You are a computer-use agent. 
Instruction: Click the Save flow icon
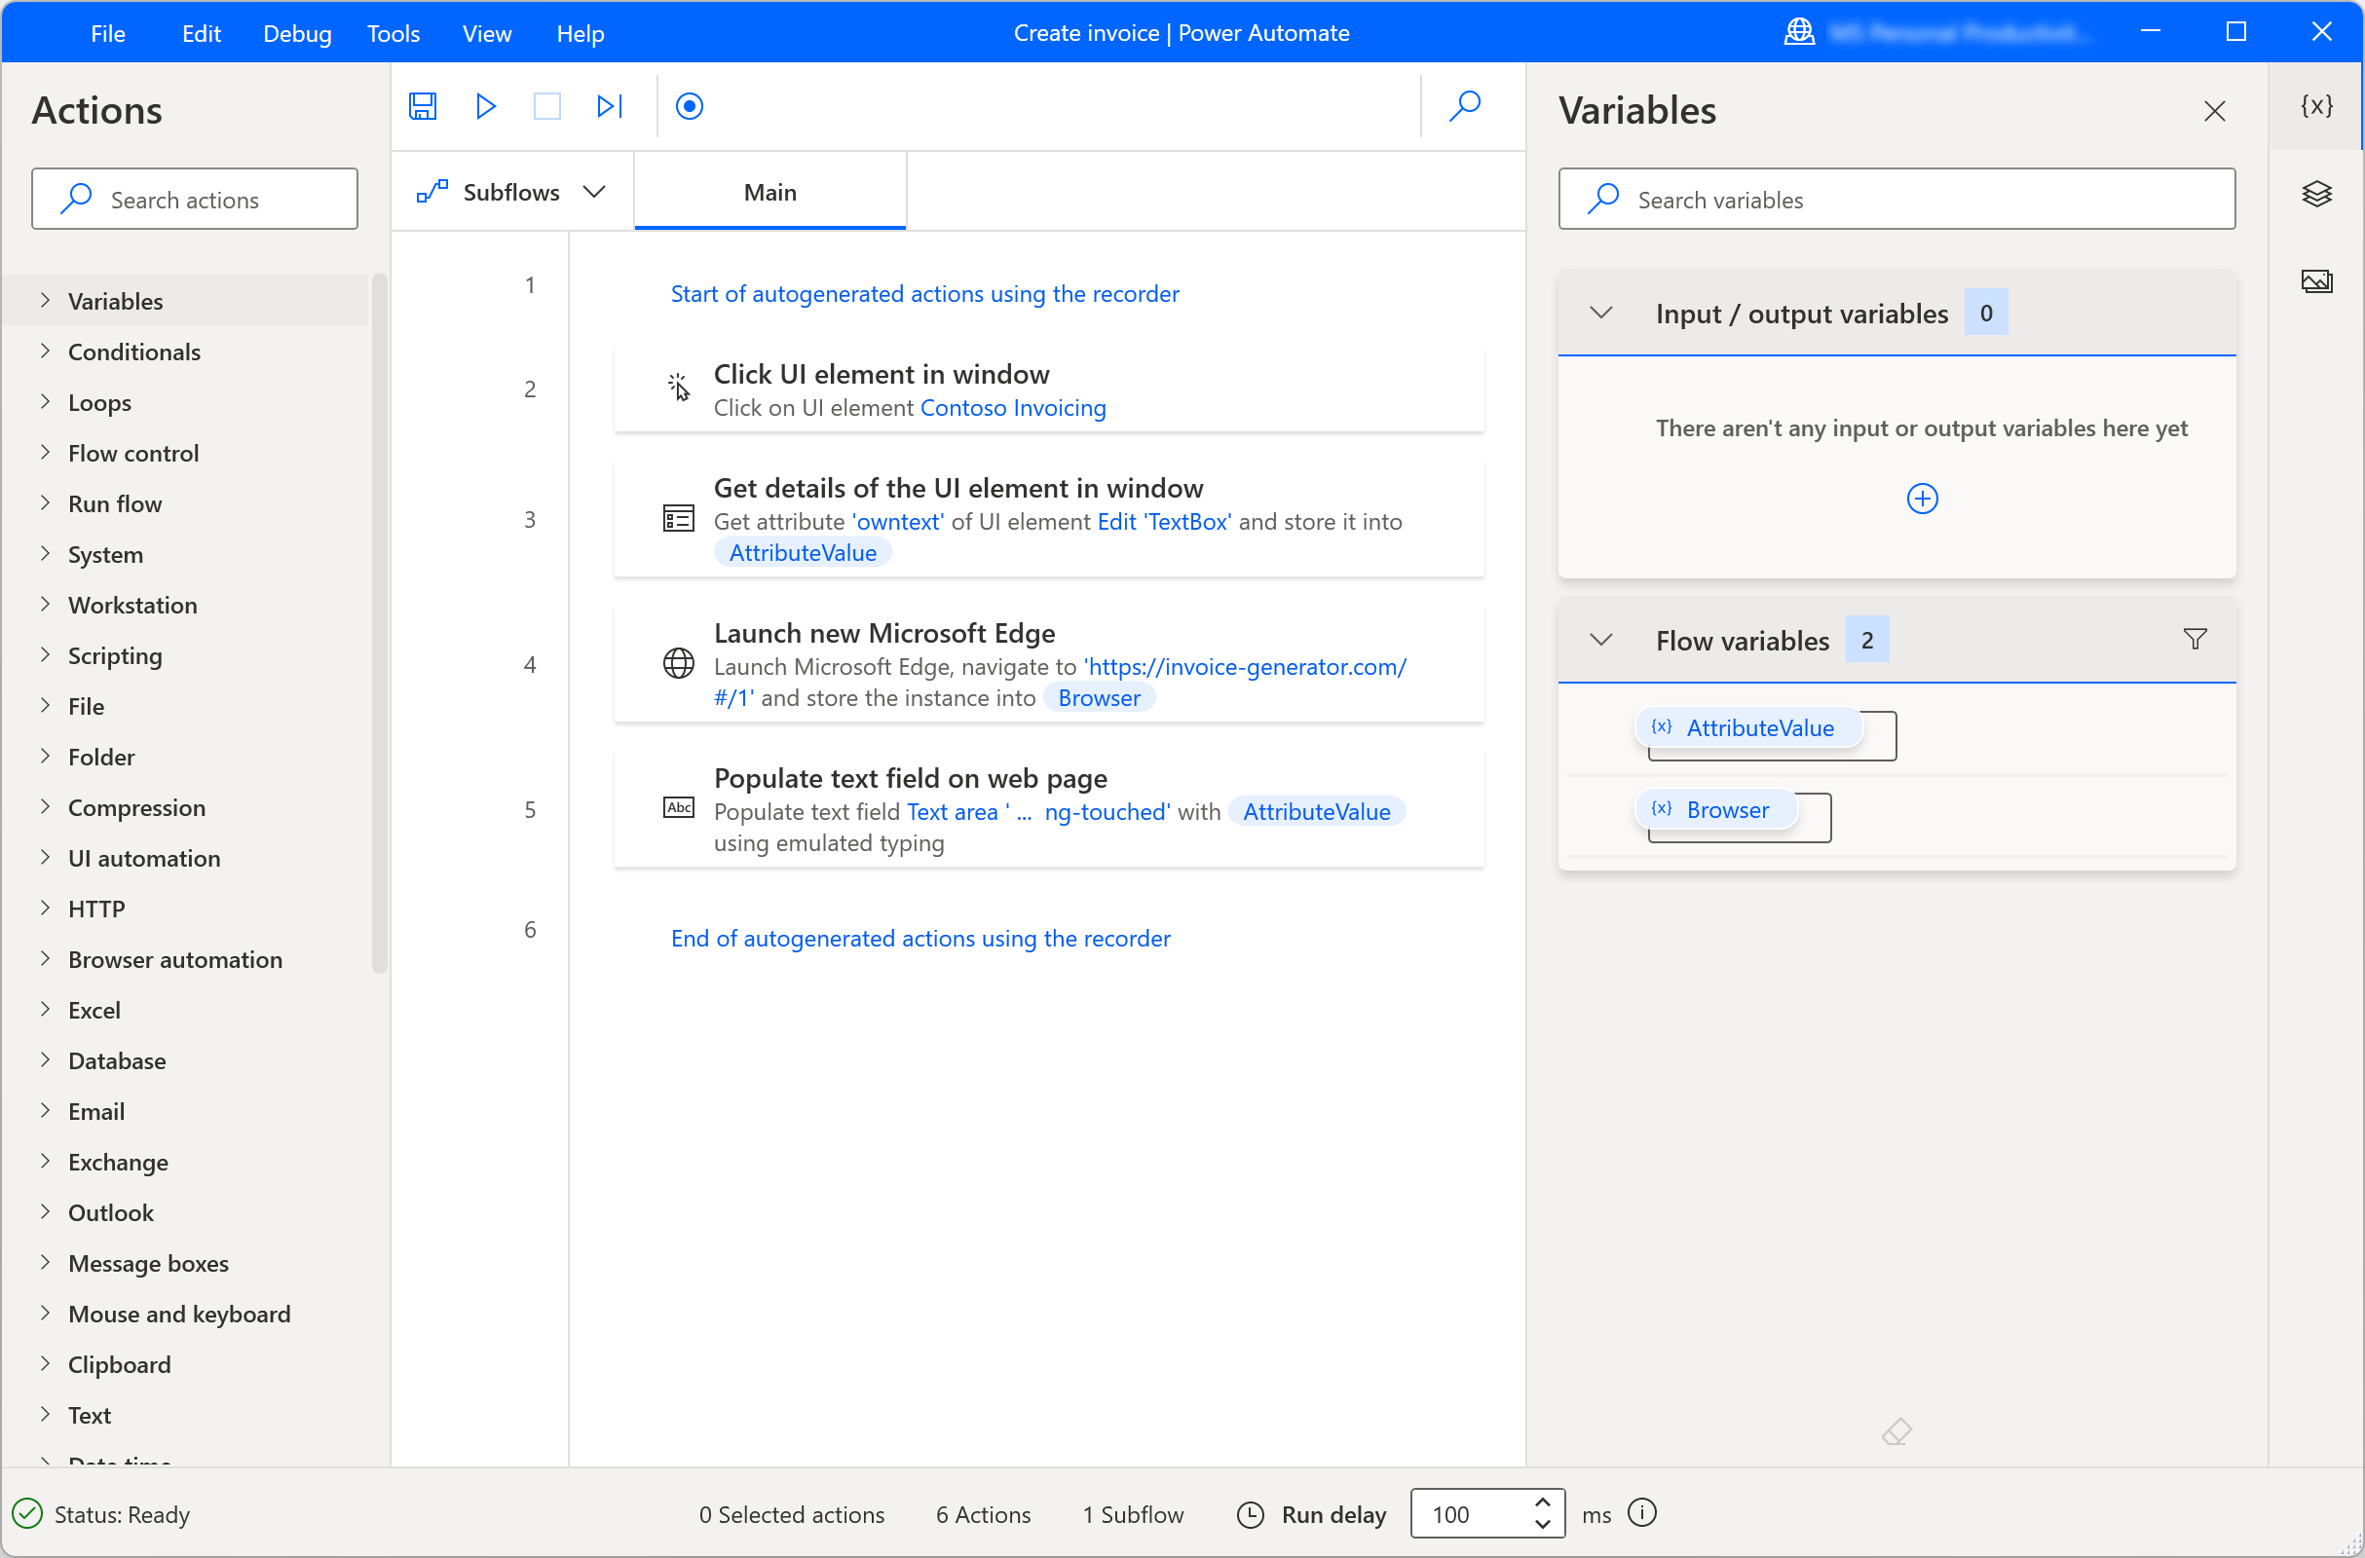click(x=423, y=106)
